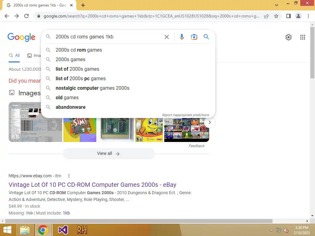This screenshot has height=236, width=315.
Task: Click 'Report inappropriate predictions'
Action: [185, 115]
